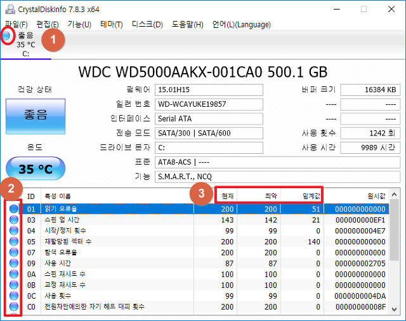This screenshot has height=321, width=406.
Task: Click raw value 000000000EF1
Action: point(360,220)
